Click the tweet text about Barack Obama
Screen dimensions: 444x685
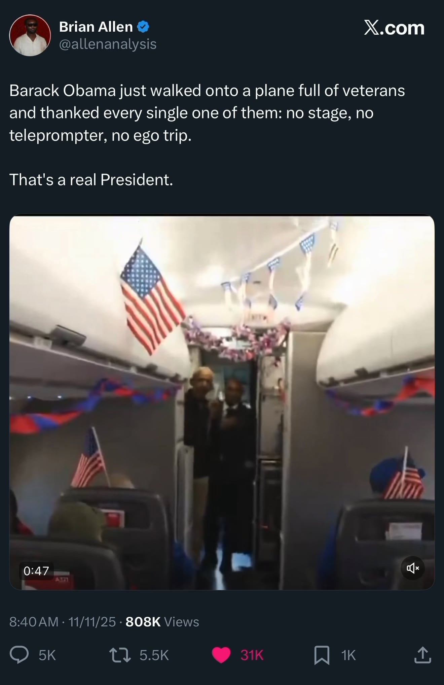pos(207,113)
